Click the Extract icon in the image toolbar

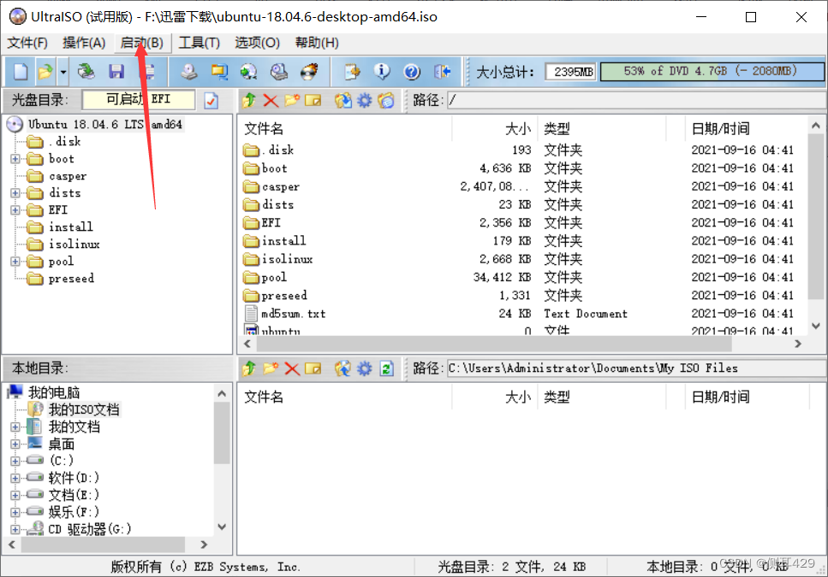(343, 100)
